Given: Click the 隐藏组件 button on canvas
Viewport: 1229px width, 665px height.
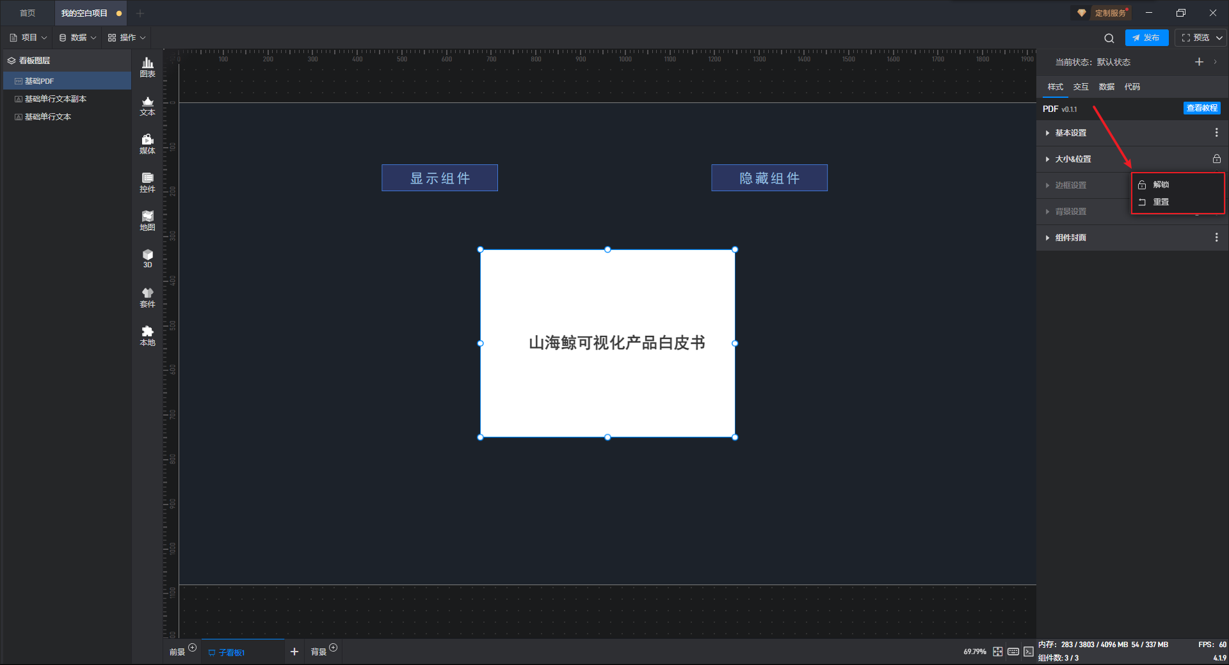Looking at the screenshot, I should (x=769, y=178).
